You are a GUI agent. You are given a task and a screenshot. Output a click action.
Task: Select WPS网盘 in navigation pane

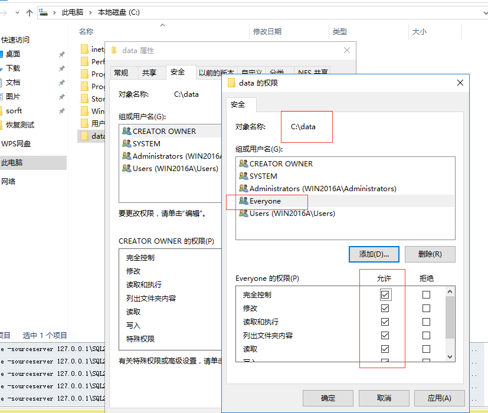pos(16,144)
